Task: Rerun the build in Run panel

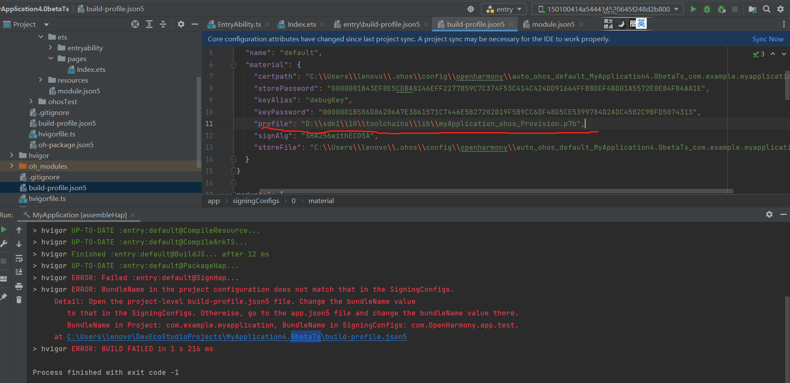Action: (x=4, y=230)
